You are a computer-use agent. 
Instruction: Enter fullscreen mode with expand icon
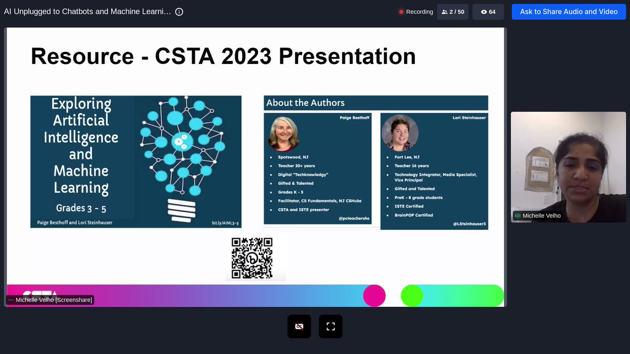click(331, 326)
